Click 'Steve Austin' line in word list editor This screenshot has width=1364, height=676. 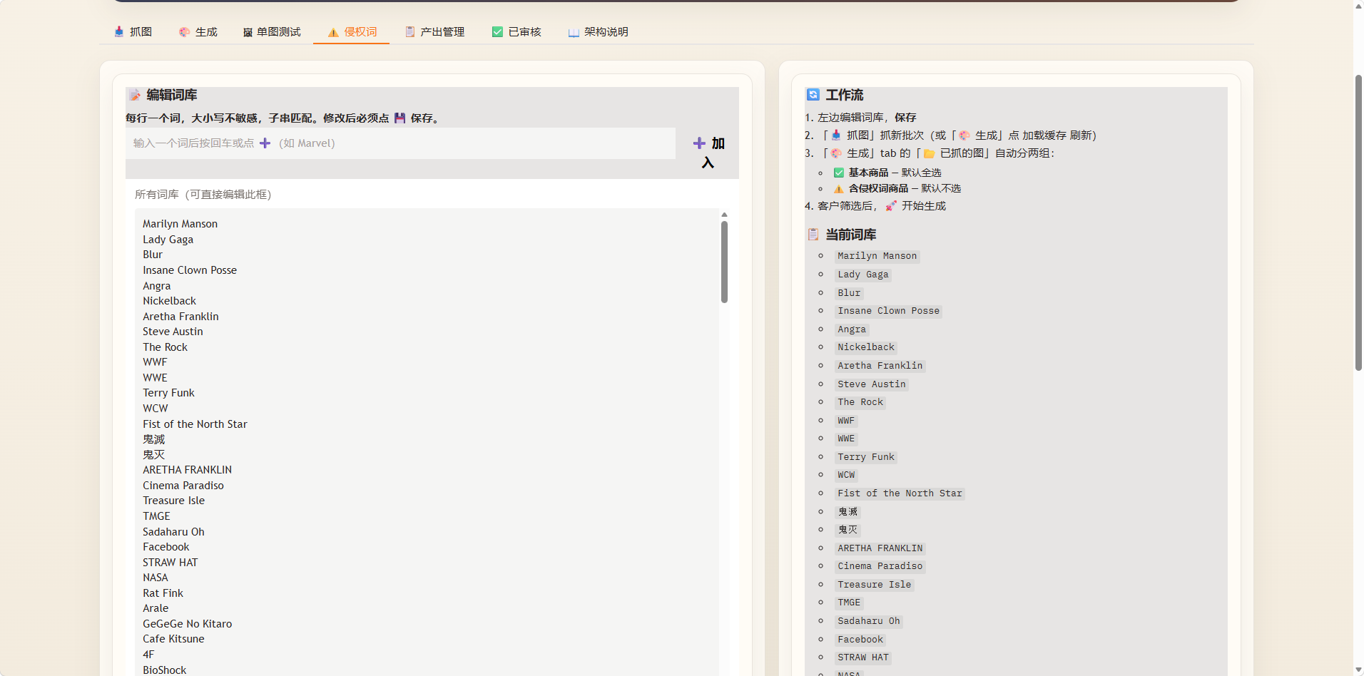click(x=173, y=332)
